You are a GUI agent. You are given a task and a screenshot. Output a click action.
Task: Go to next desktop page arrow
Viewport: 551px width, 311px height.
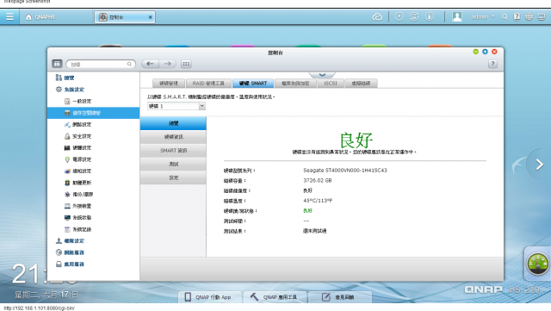tap(540, 165)
